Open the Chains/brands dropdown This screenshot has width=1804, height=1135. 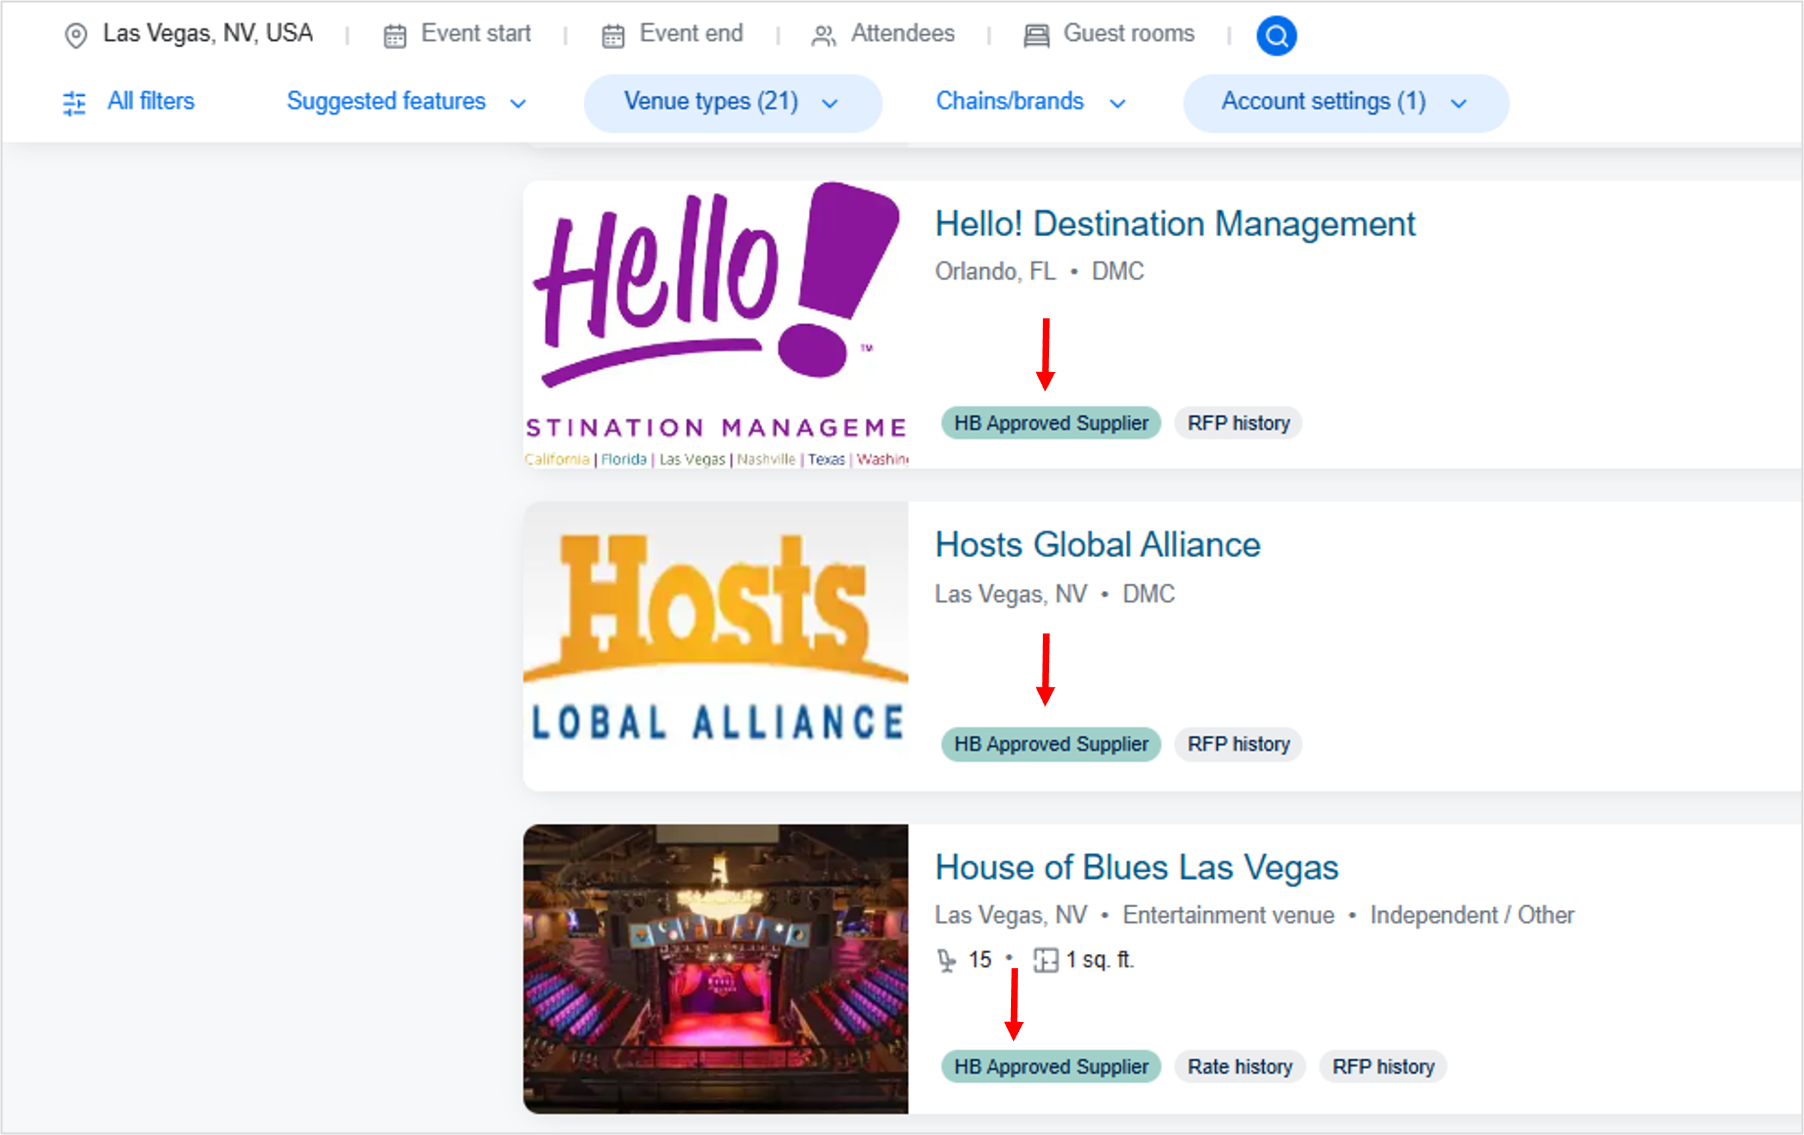click(x=1030, y=102)
